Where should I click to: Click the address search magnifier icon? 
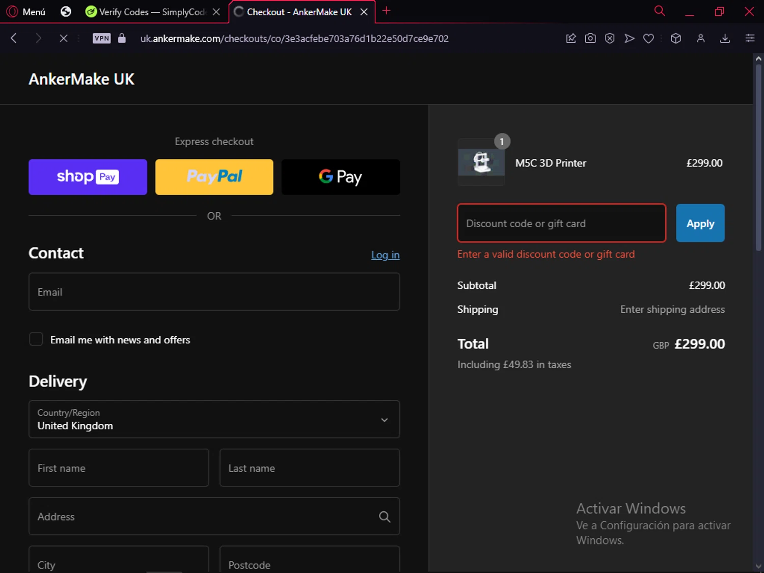click(x=385, y=516)
